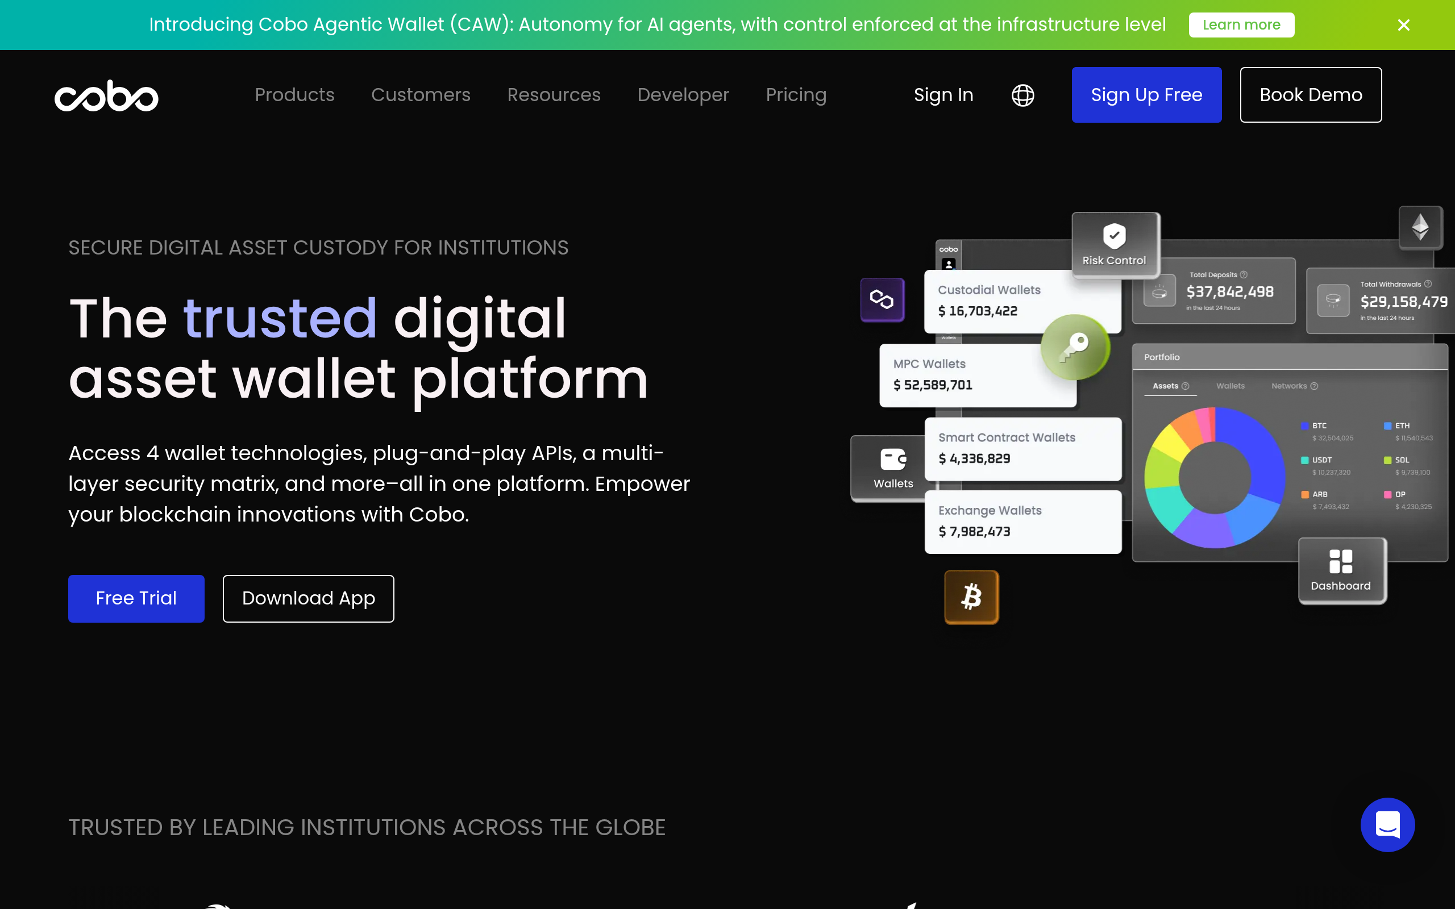
Task: Click the Exchange Wallets card
Action: (1022, 522)
